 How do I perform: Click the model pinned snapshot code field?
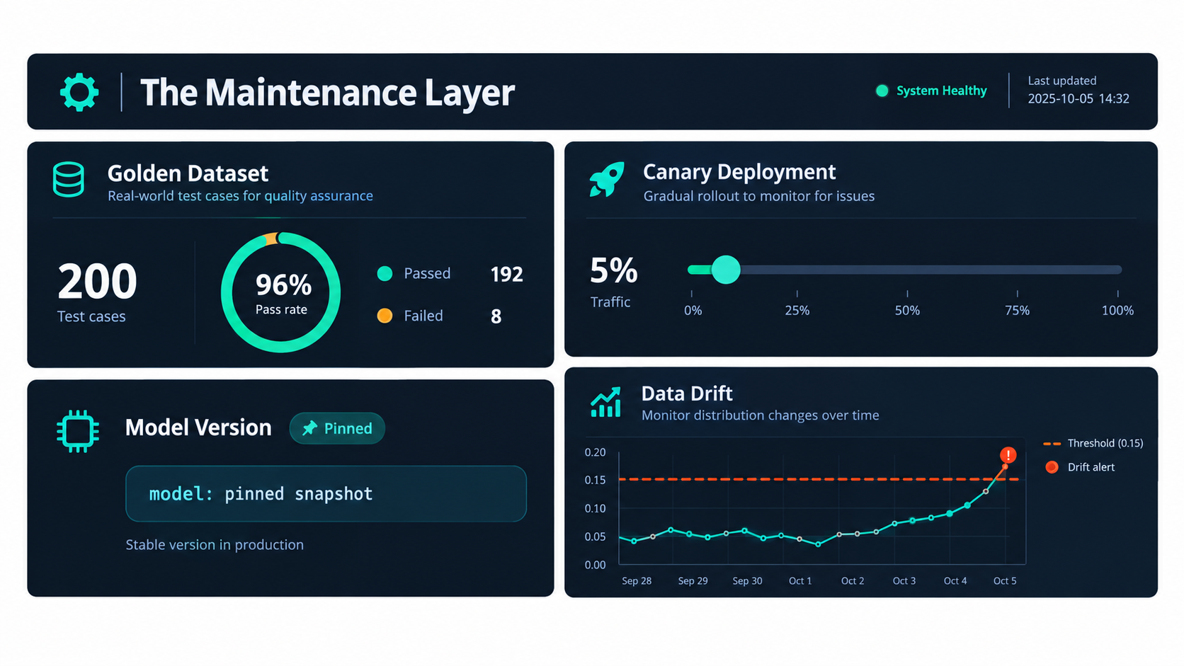[x=326, y=494]
